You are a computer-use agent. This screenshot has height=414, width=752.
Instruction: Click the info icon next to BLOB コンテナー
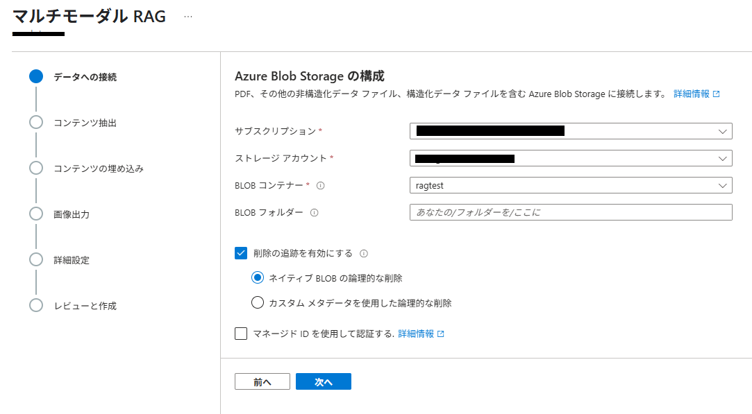[321, 185]
